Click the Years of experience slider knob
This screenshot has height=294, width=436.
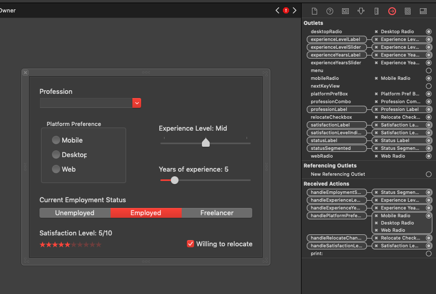click(x=174, y=180)
